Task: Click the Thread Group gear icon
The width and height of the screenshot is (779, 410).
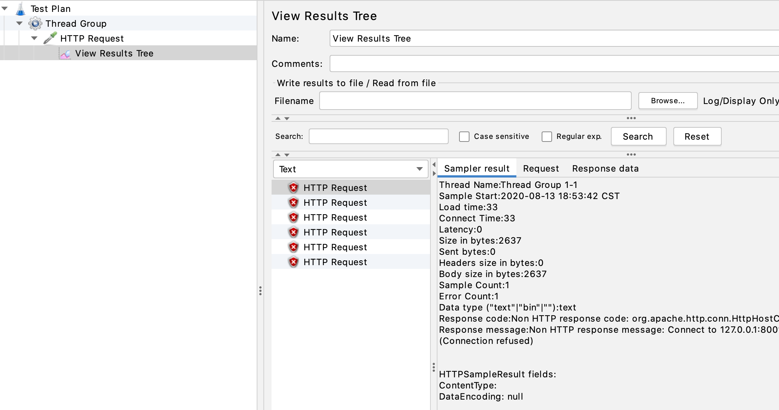Action: coord(35,24)
